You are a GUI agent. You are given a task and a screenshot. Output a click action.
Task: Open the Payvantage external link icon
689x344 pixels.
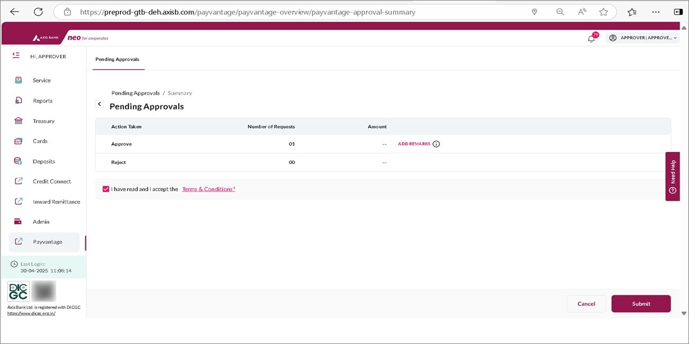[x=19, y=241]
